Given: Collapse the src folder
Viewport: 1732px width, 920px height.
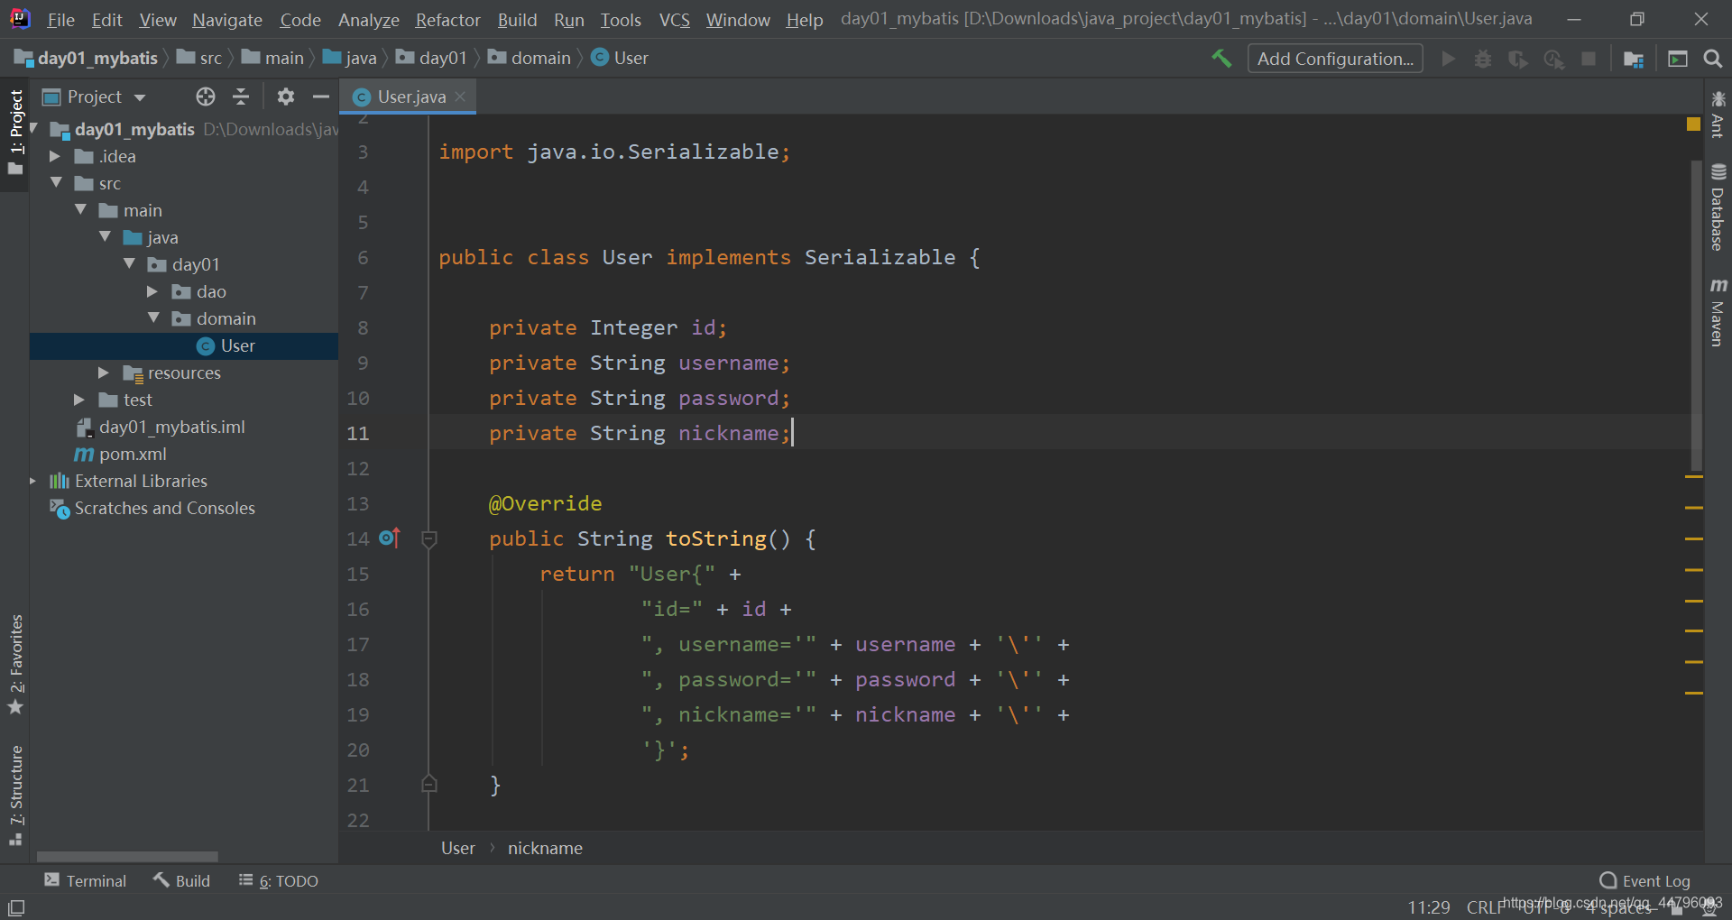Looking at the screenshot, I should (x=56, y=183).
